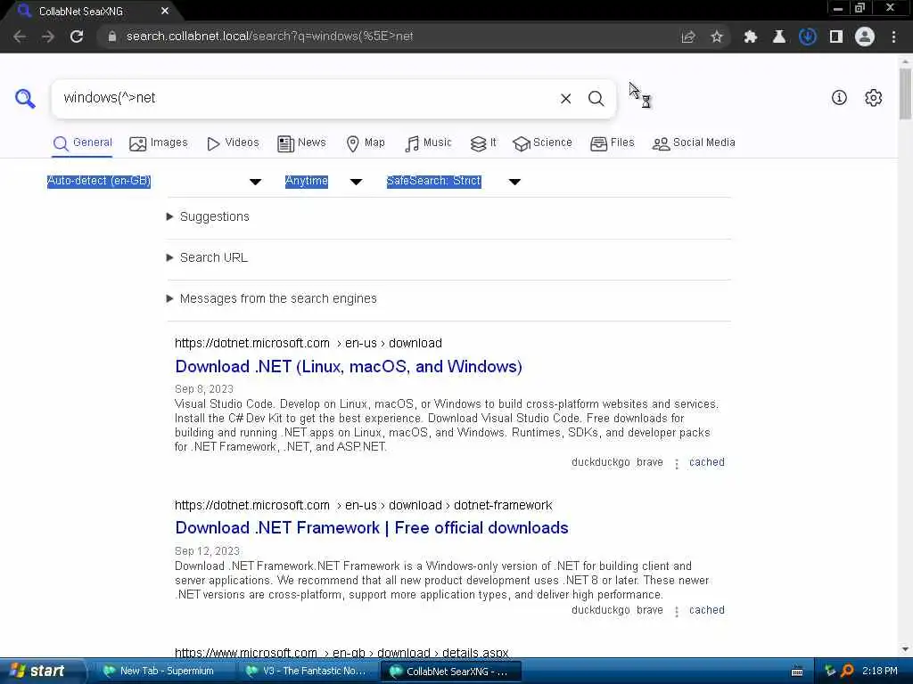This screenshot has width=913, height=684.
Task: Open Download .NET (Linux, macOS, and Windows)
Action: click(349, 366)
